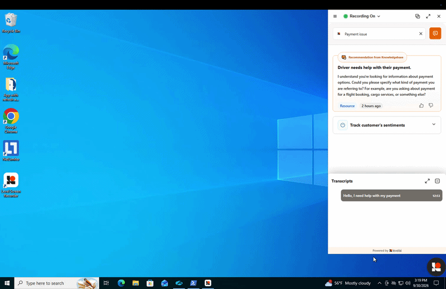Open the hamburger menu in Level panel
The height and width of the screenshot is (289, 446).
(335, 16)
